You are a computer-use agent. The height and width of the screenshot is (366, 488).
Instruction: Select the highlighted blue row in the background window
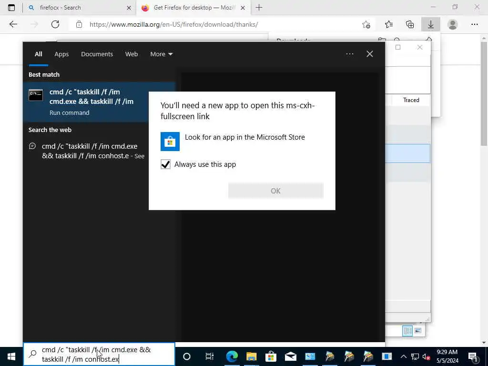[x=408, y=153]
